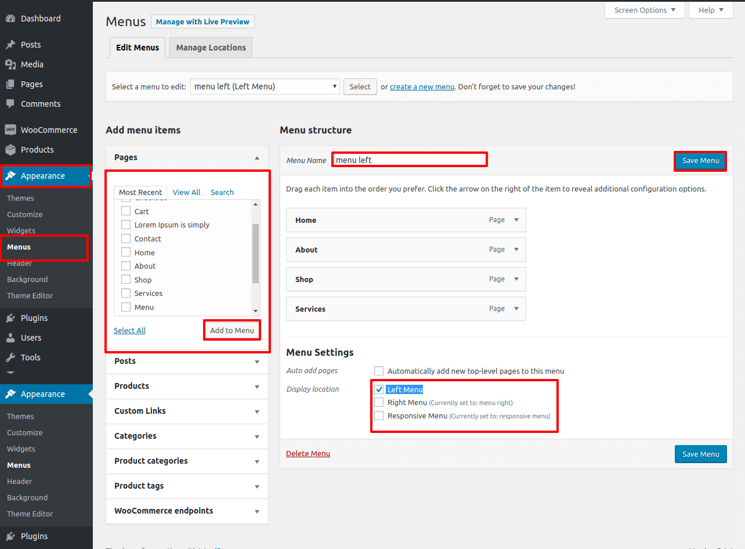
Task: Expand the Services menu item options arrow
Action: [516, 309]
